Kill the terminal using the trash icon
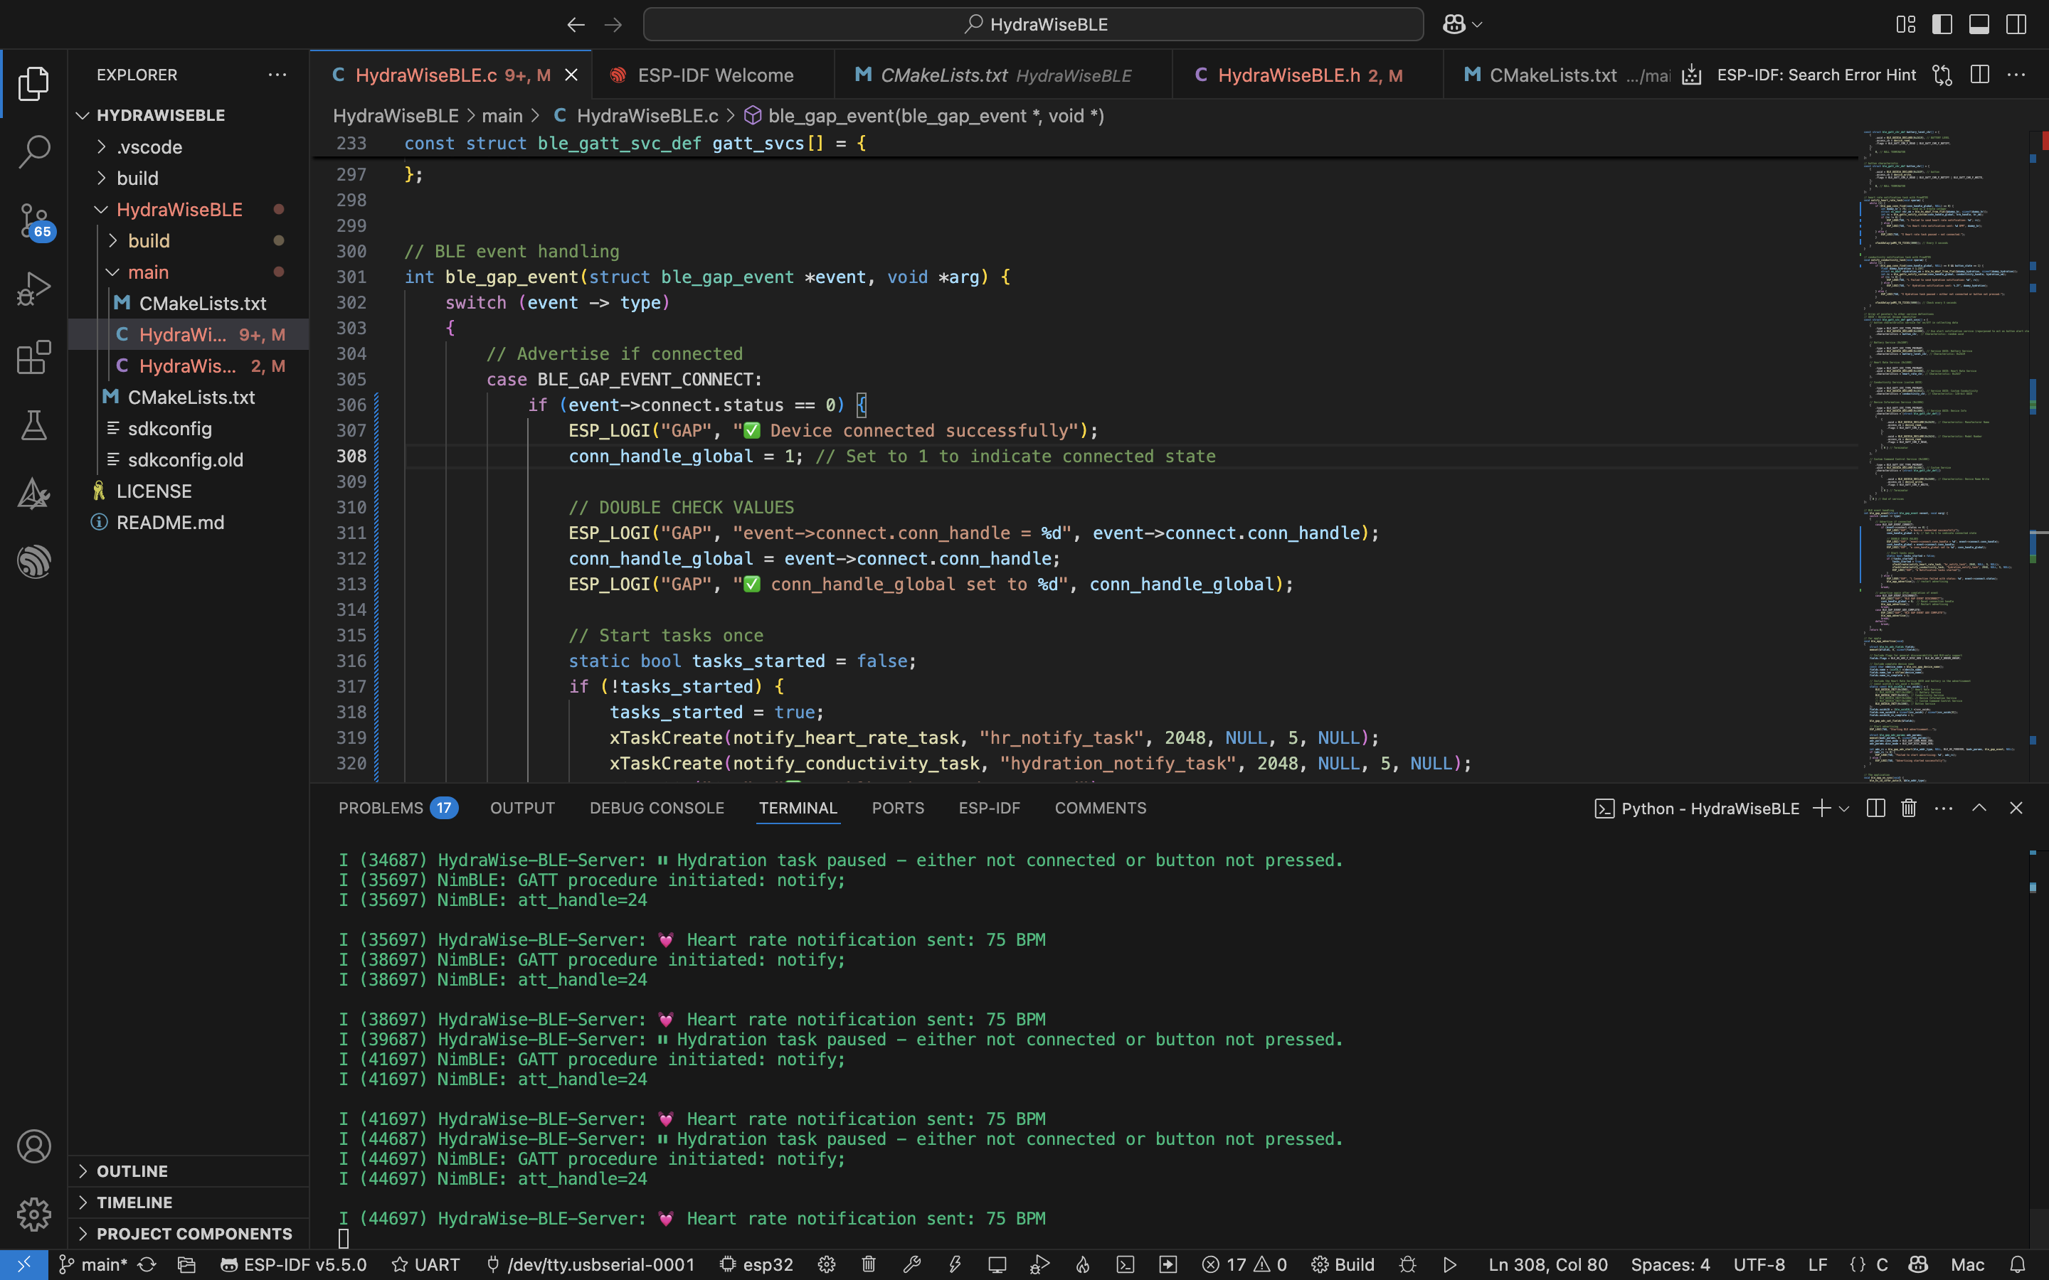The height and width of the screenshot is (1280, 2049). coord(1908,809)
